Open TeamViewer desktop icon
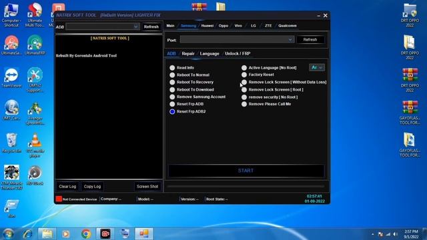 (x=11, y=78)
